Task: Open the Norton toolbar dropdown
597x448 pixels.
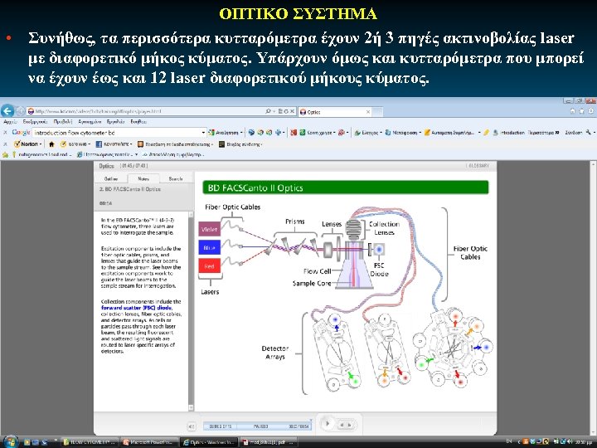Action: click(27, 144)
